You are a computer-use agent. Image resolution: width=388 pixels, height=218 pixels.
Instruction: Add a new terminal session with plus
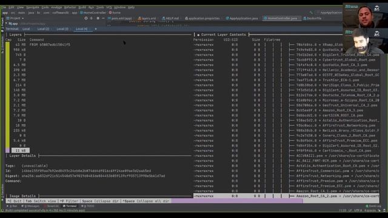[96, 29]
